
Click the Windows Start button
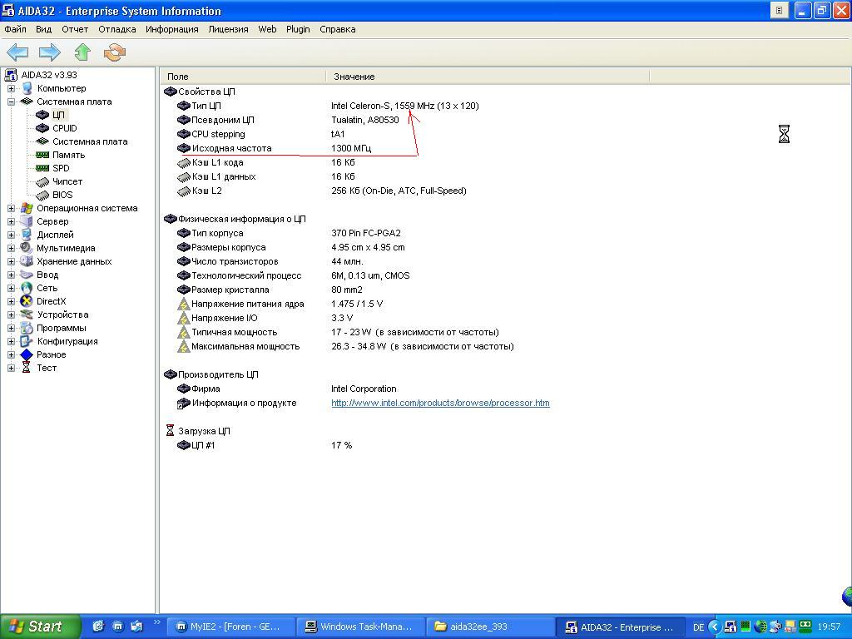click(x=40, y=627)
